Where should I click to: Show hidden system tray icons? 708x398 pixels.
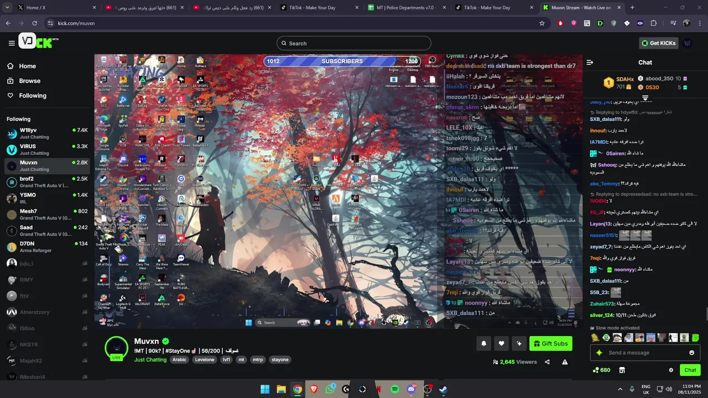pos(620,389)
